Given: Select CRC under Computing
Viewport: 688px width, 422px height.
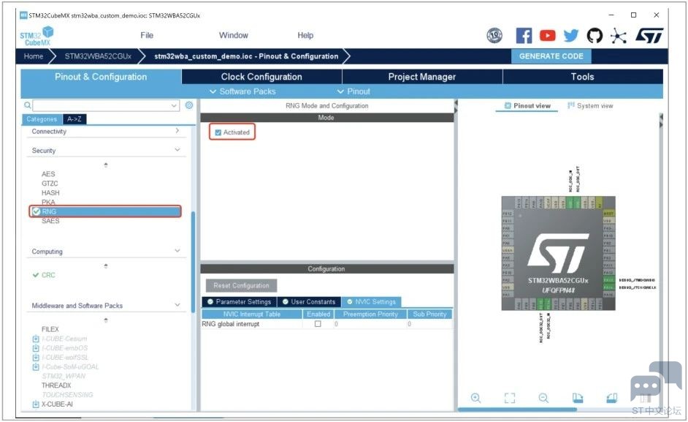Looking at the screenshot, I should pos(48,275).
